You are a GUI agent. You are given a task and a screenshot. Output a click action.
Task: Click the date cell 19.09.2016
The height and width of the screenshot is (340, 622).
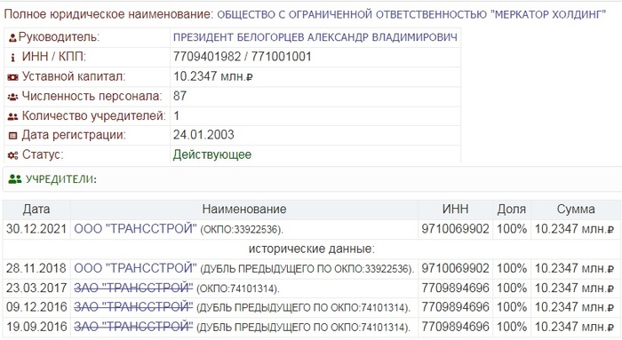tap(36, 327)
